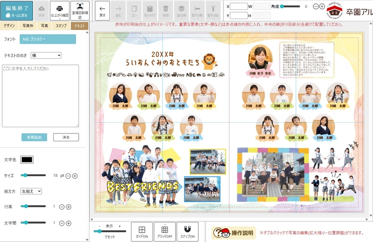Viewport: 373px width, 242px height.
Task: Click the 卒園アルバム logo
Action: 349,11
